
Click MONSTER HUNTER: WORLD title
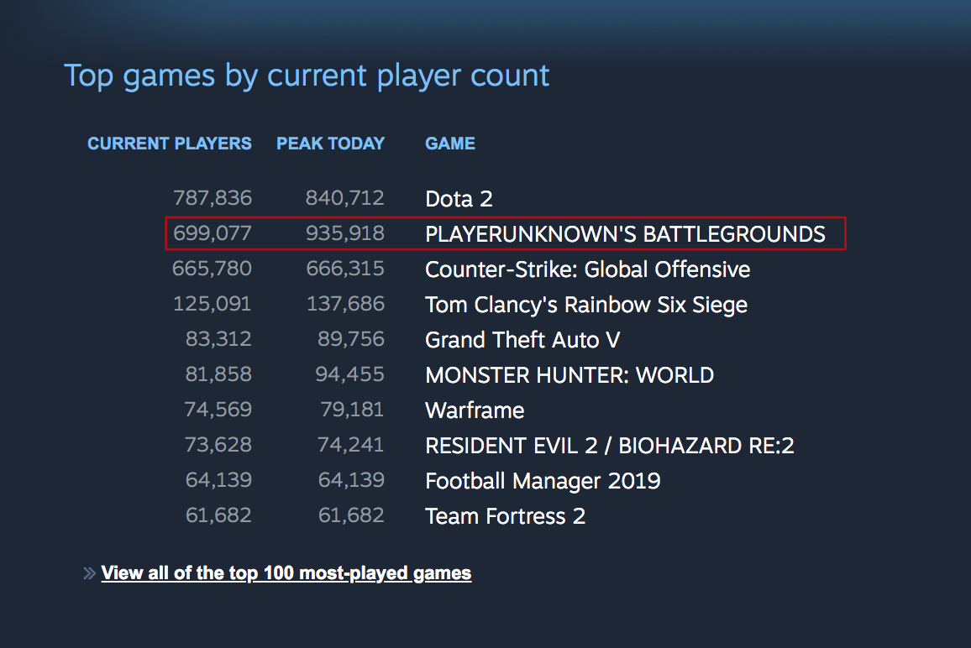click(569, 375)
